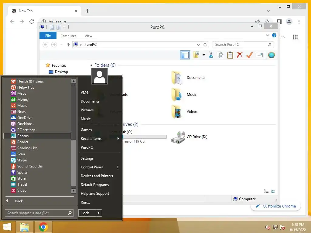Open the shutdown options arrow beside Lock
311x233 pixels.
[x=99, y=213]
